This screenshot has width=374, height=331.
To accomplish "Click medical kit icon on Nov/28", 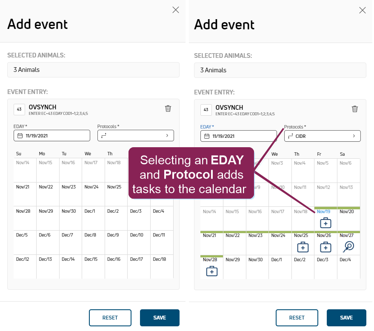I will pyautogui.click(x=211, y=271).
